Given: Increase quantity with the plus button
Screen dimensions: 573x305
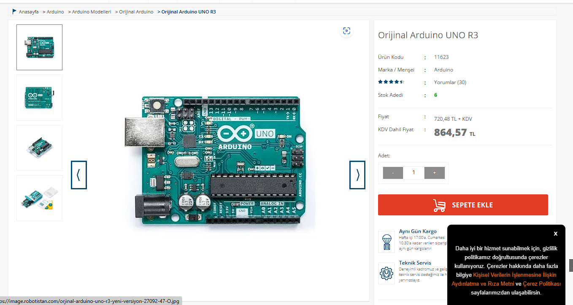Looking at the screenshot, I should pos(435,172).
